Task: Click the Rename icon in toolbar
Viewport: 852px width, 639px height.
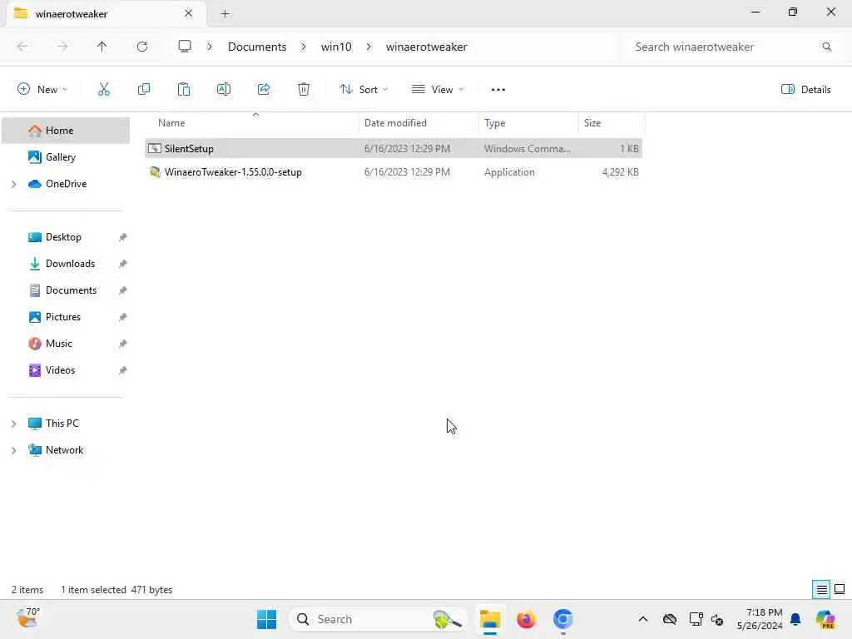Action: (224, 90)
